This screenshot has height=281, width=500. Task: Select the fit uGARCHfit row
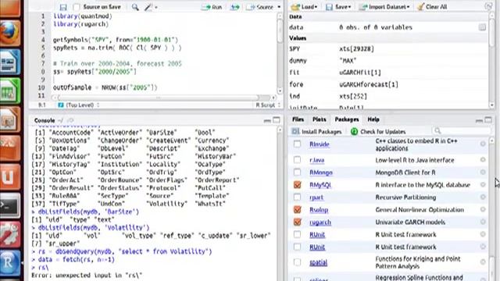coord(387,73)
